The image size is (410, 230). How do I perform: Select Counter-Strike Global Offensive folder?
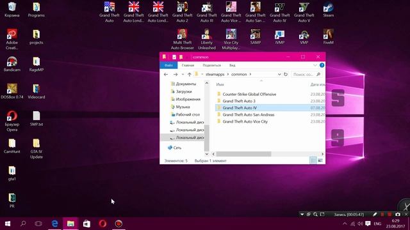pyautogui.click(x=247, y=94)
